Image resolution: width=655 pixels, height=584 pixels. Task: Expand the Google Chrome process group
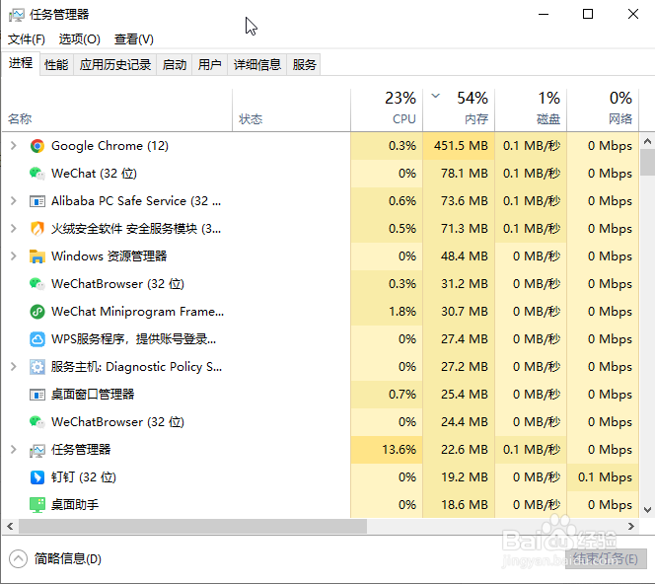(x=13, y=146)
